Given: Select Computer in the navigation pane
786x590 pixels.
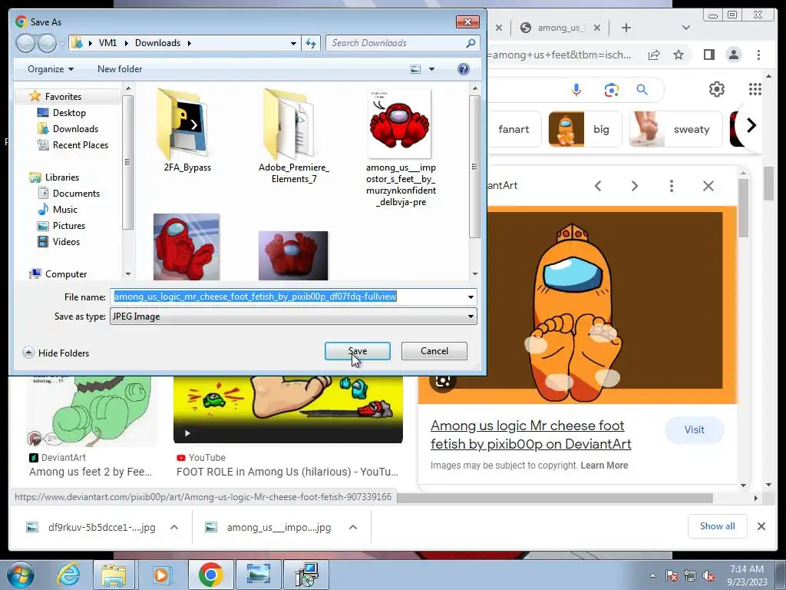Looking at the screenshot, I should coord(66,274).
